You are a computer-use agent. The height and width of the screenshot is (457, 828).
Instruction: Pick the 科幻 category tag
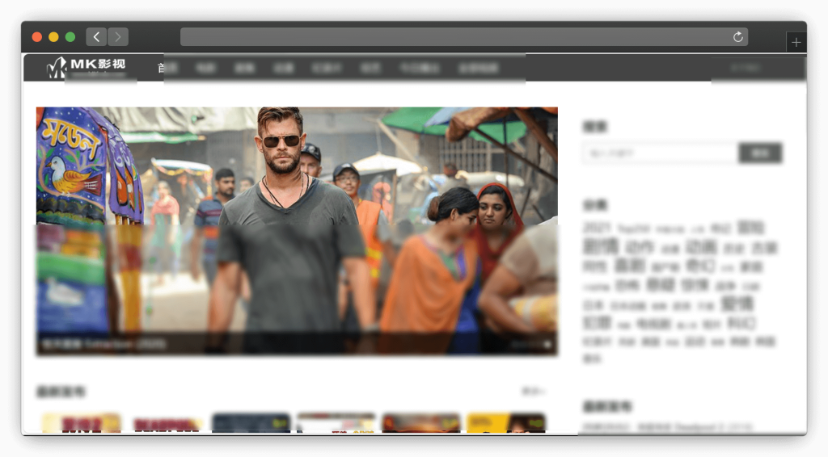tap(741, 324)
